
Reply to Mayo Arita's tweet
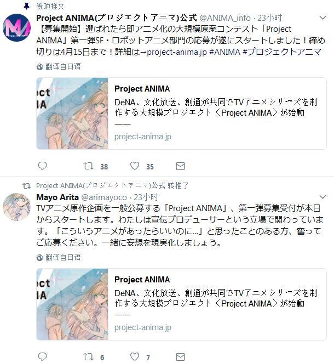[42, 357]
